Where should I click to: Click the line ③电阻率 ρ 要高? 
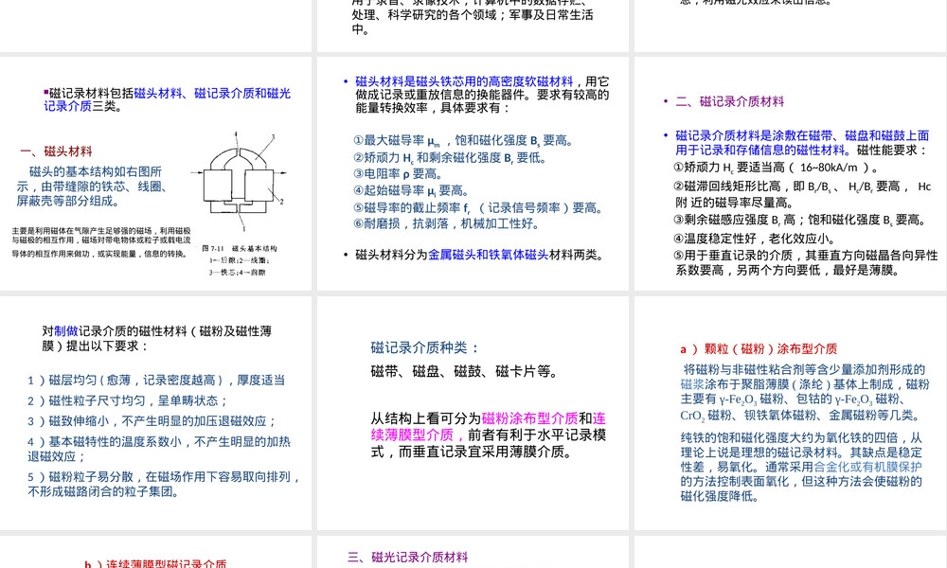398,174
